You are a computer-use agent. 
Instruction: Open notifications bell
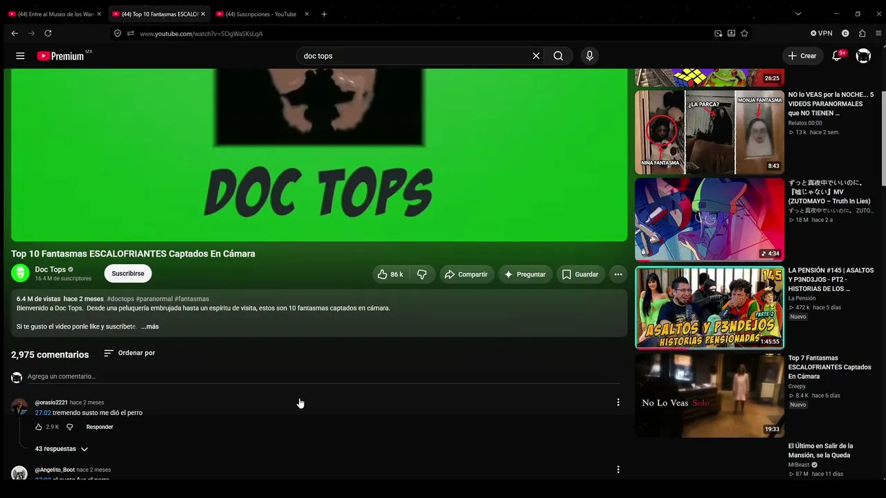[837, 56]
